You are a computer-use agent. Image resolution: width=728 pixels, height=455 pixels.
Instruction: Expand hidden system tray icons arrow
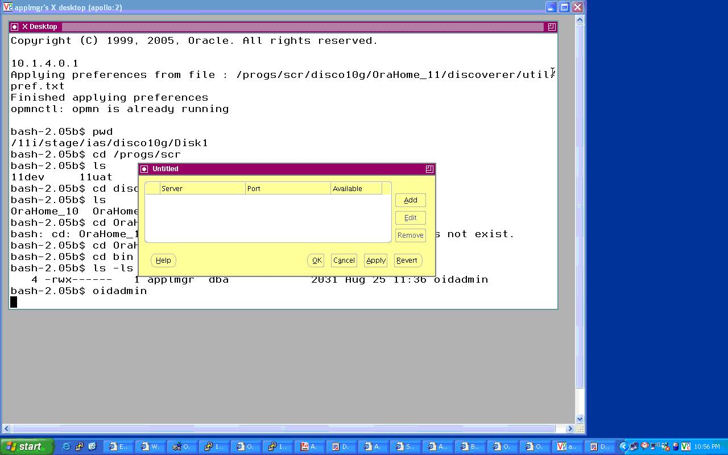pyautogui.click(x=623, y=446)
